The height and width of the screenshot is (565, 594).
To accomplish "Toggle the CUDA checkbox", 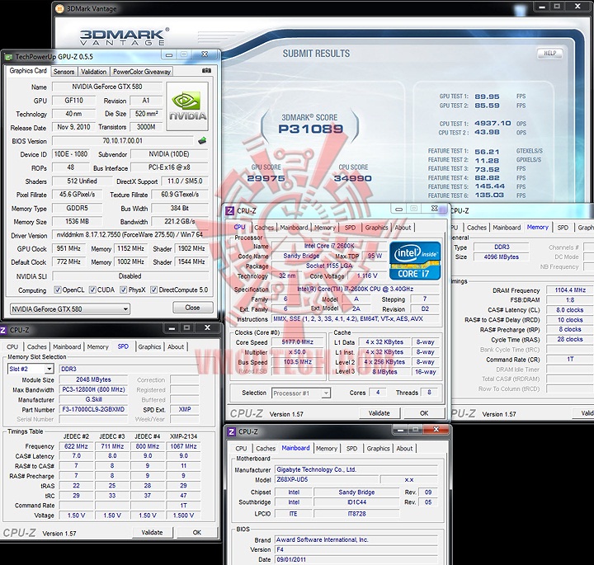I will pyautogui.click(x=92, y=290).
